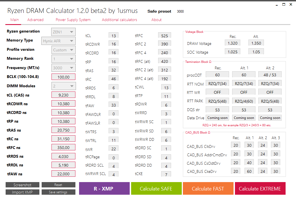
Task: Open the Power Supply System tab
Action: coord(73,20)
